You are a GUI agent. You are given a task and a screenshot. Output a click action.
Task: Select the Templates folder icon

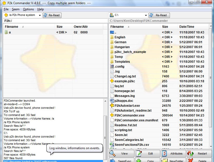(x=112, y=62)
